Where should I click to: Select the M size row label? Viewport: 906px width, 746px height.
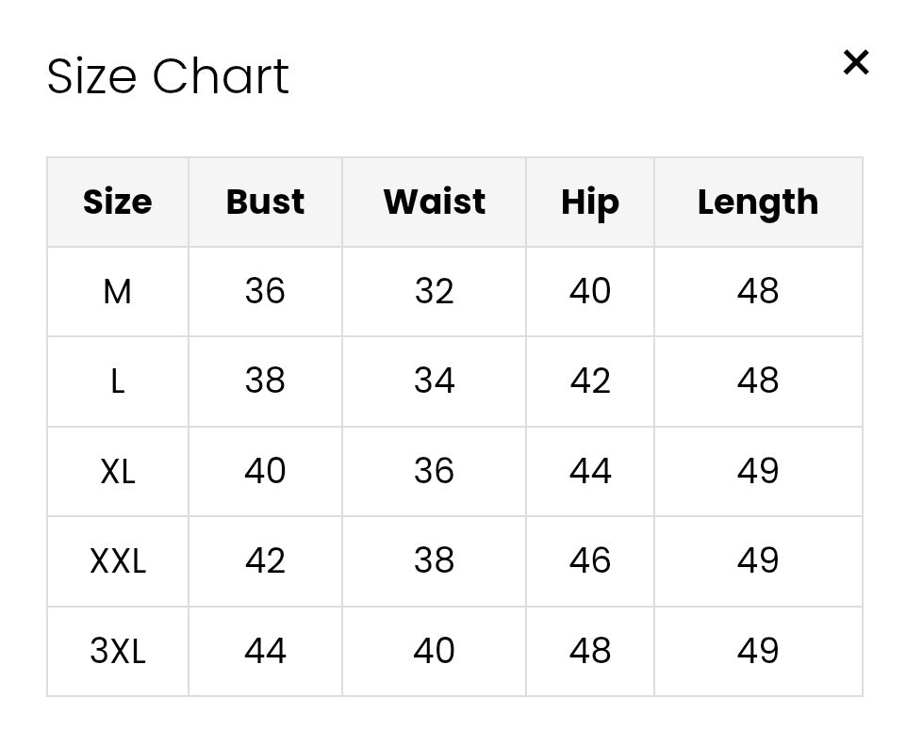click(118, 292)
